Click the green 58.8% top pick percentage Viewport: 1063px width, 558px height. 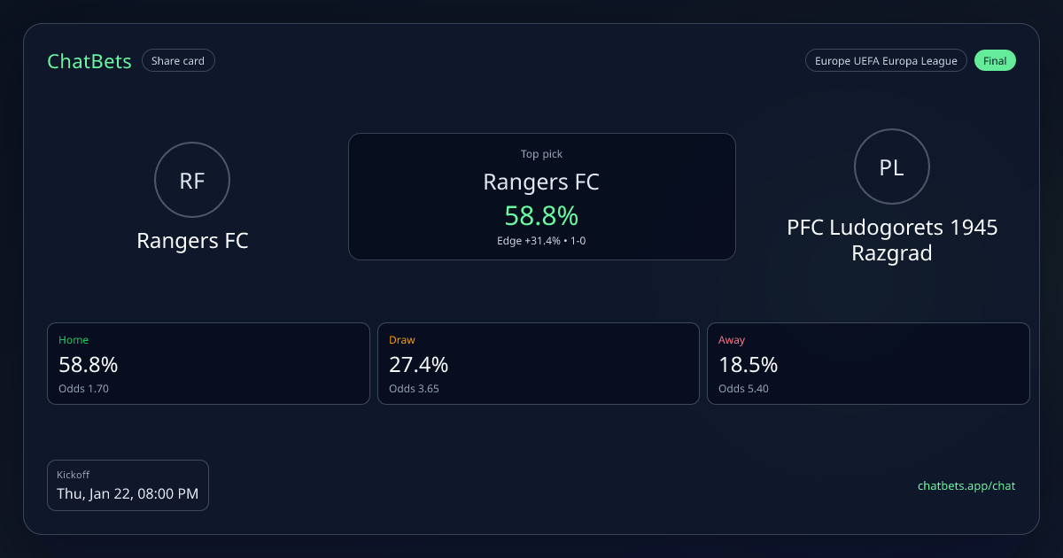pyautogui.click(x=541, y=215)
